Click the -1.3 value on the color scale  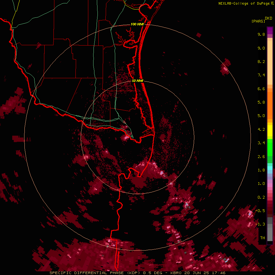click(260, 224)
